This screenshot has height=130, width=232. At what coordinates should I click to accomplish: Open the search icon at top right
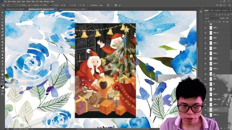pyautogui.click(x=221, y=5)
